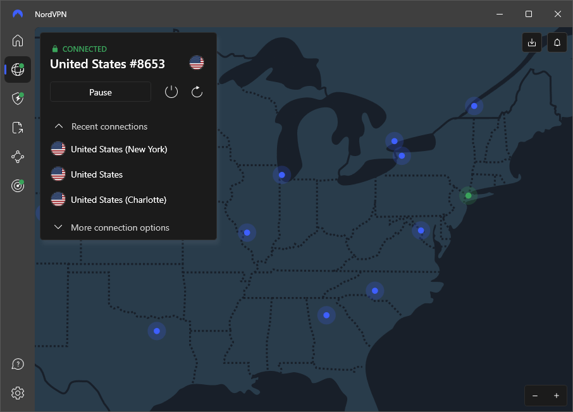
Task: Select the green connected New York map dot
Action: click(468, 196)
